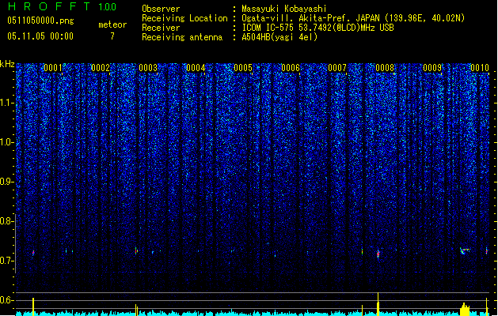Click time marker 0008
The height and width of the screenshot is (316, 498).
click(x=385, y=68)
